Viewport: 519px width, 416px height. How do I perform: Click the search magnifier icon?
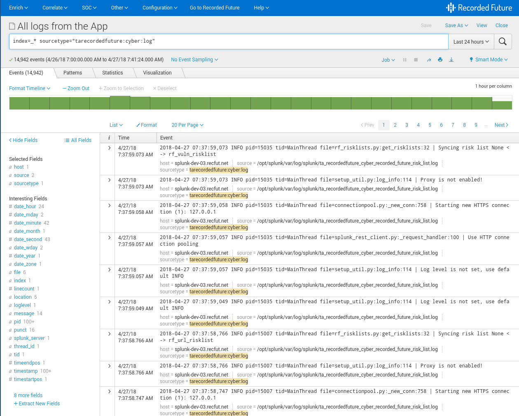(503, 42)
